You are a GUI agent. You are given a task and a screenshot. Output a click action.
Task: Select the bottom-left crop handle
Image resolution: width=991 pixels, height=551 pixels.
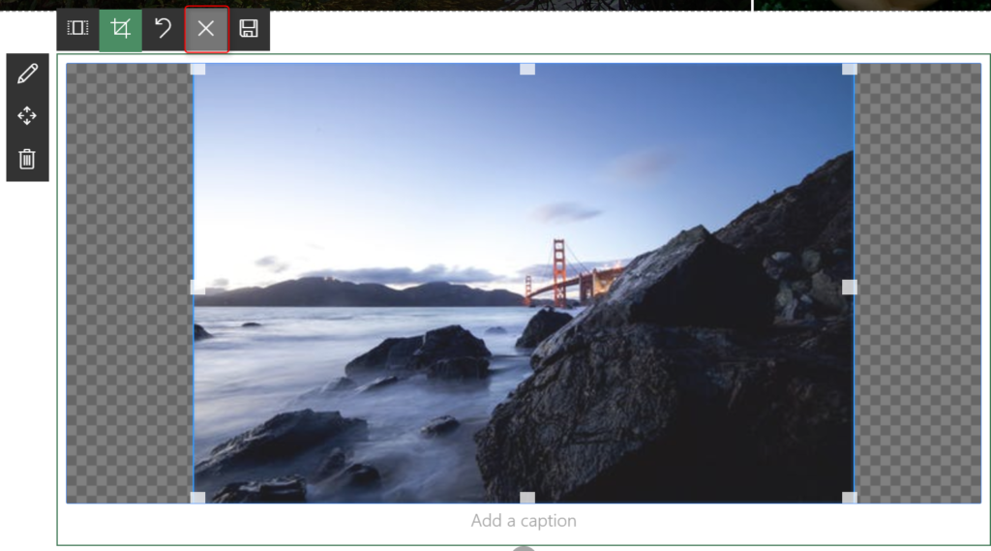coord(197,498)
